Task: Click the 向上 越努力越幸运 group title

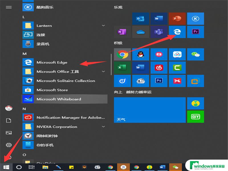Action: pyautogui.click(x=133, y=92)
